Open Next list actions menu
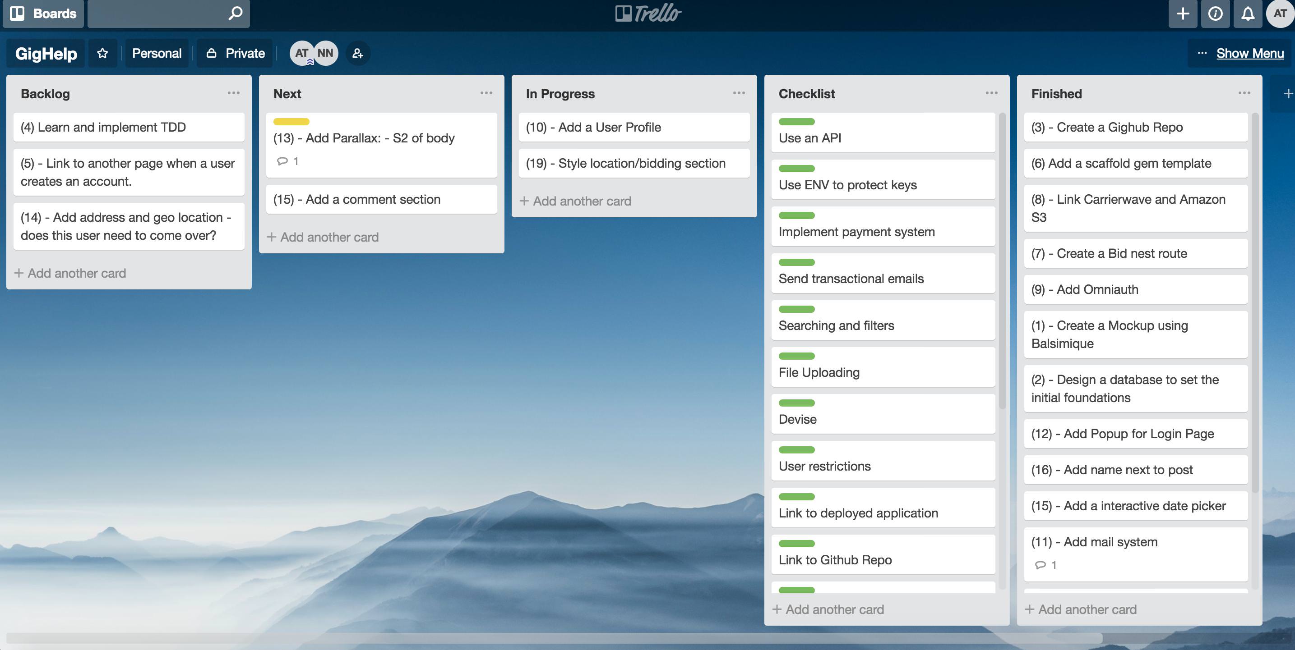The image size is (1295, 650). tap(486, 93)
